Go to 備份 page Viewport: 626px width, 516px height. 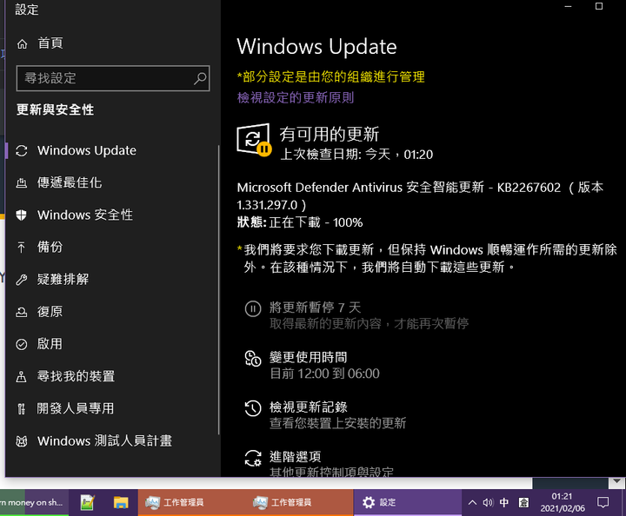[x=112, y=248]
